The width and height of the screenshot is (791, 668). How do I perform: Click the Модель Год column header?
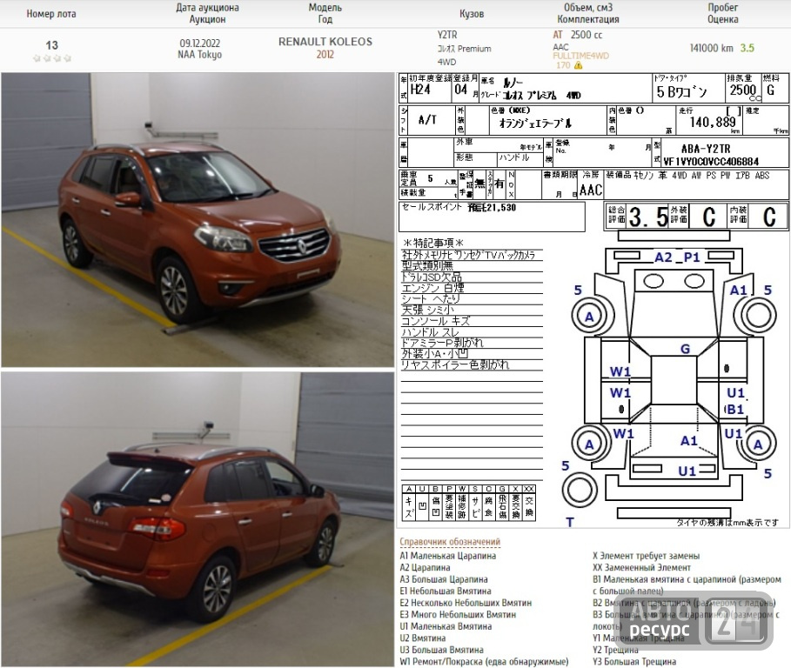pyautogui.click(x=325, y=14)
